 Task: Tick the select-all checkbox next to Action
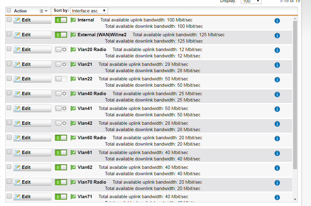pyautogui.click(x=9, y=10)
